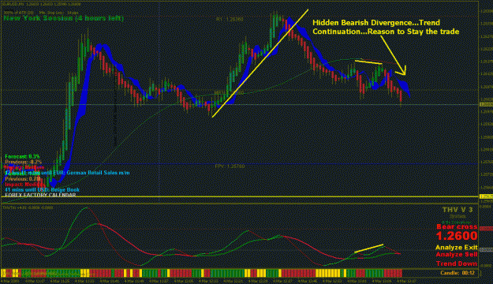Click the red level tag in indicator scale
The image size is (493, 284).
(486, 229)
